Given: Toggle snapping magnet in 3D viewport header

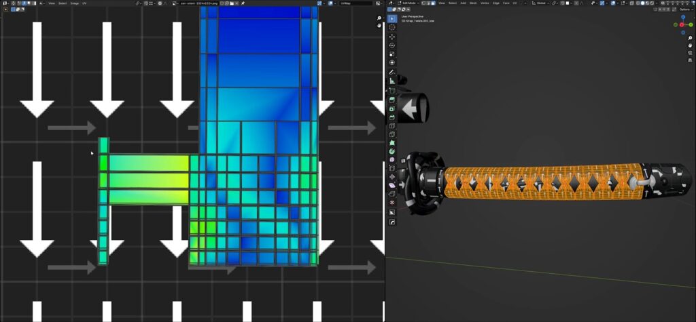Looking at the screenshot, I should 562,3.
